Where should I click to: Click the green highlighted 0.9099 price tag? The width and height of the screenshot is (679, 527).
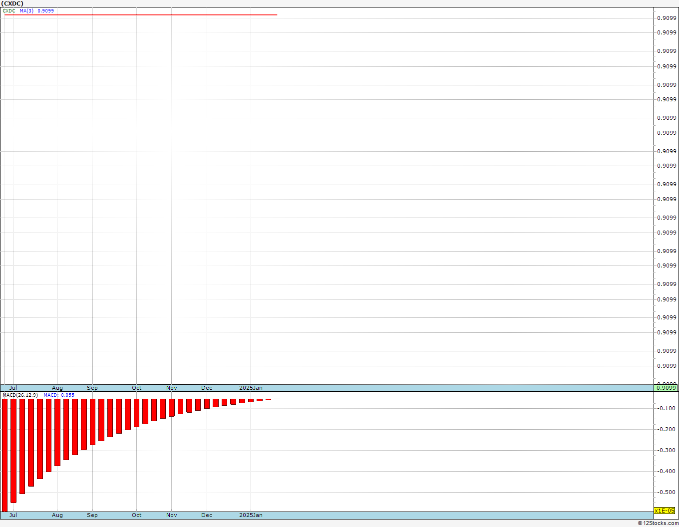tap(666, 388)
